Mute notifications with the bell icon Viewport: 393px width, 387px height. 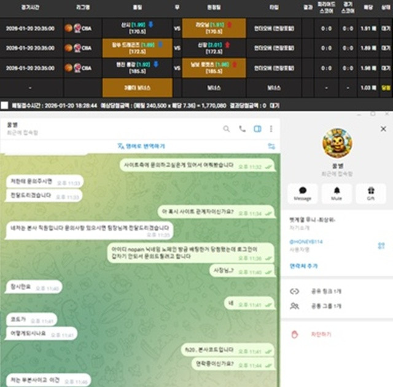pyautogui.click(x=337, y=193)
